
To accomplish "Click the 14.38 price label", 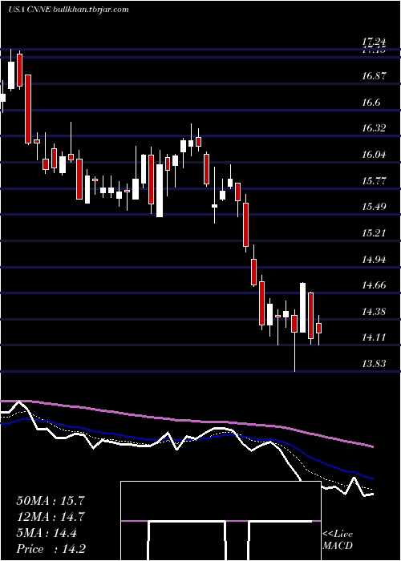I will click(x=375, y=312).
